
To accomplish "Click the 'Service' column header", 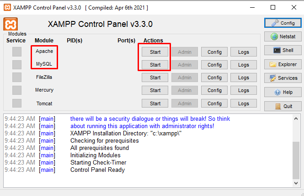I will (x=16, y=41).
